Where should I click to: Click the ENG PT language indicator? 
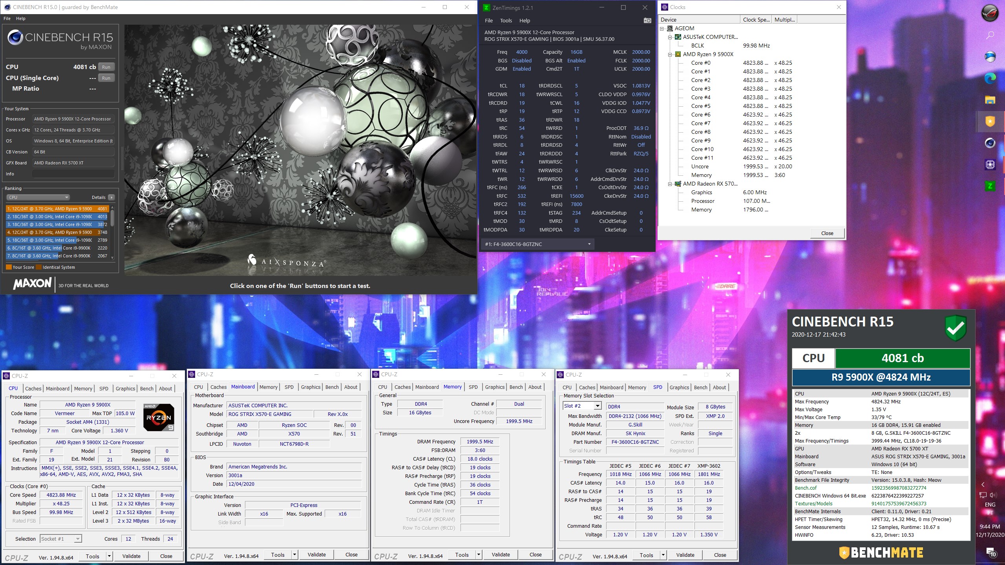click(x=990, y=508)
